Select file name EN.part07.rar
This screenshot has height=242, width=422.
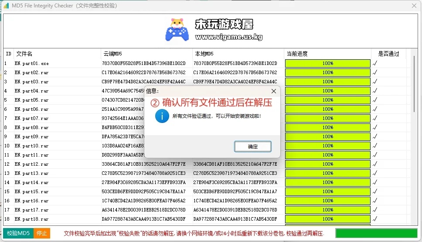[32, 119]
